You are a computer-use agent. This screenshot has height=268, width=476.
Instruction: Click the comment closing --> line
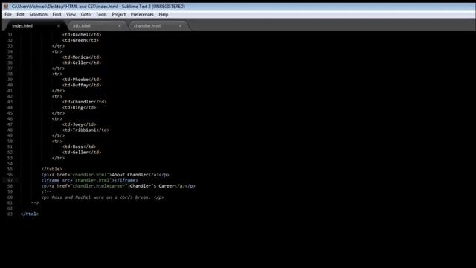[x=35, y=202]
